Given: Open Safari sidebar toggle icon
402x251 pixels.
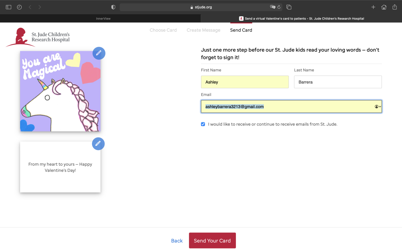Looking at the screenshot, I should click(x=8, y=7).
